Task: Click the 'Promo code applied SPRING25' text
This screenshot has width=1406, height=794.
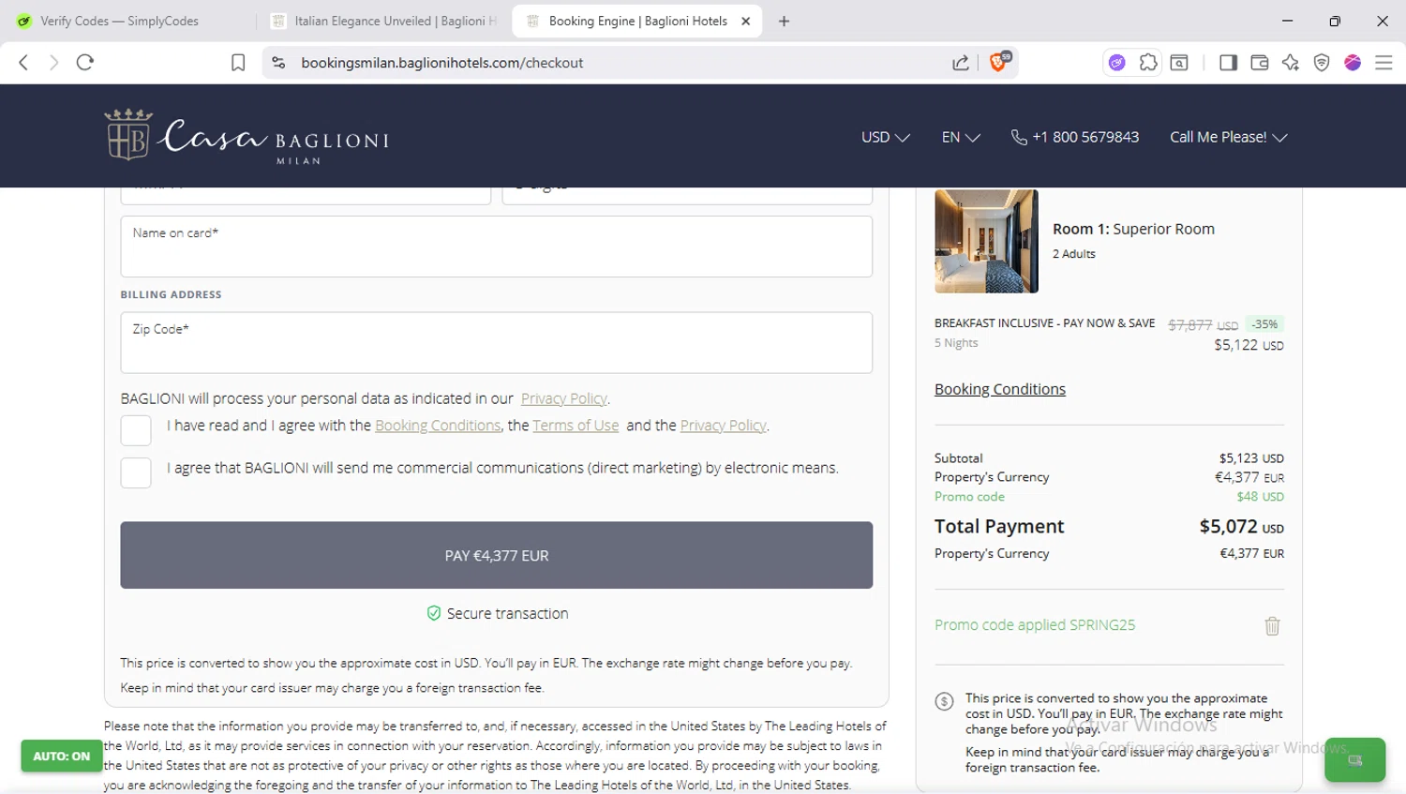Action: tap(1035, 625)
